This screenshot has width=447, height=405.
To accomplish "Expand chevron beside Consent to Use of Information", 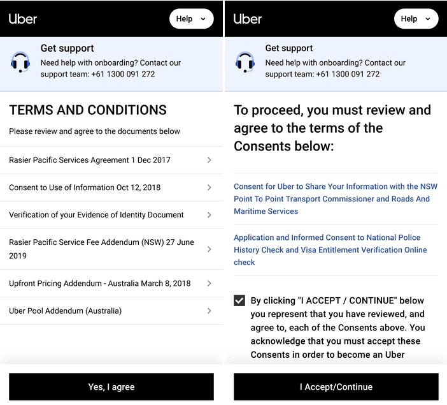I will click(209, 188).
